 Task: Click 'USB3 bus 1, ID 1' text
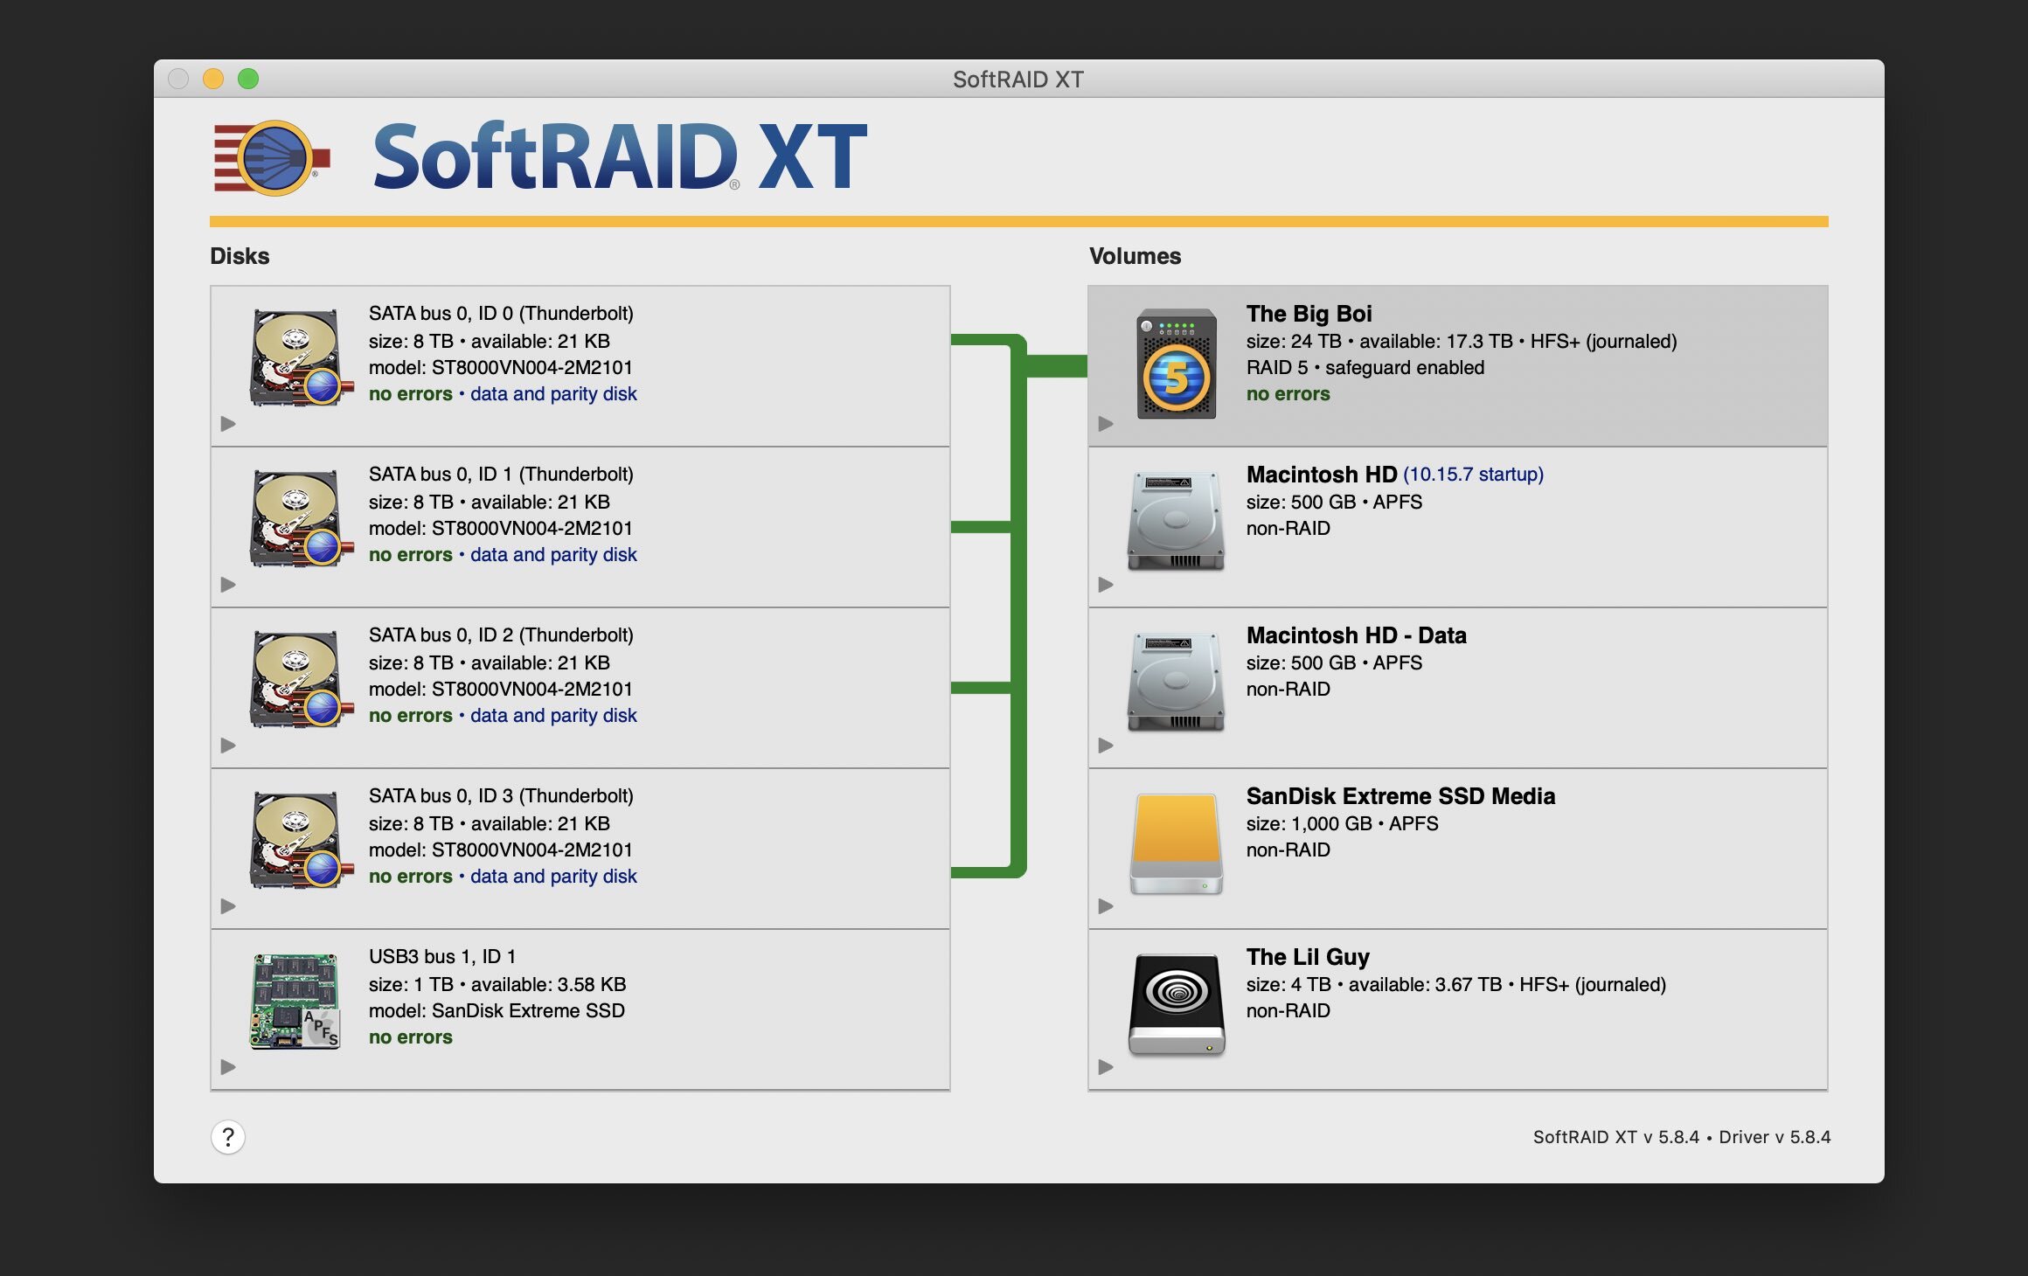point(442,956)
